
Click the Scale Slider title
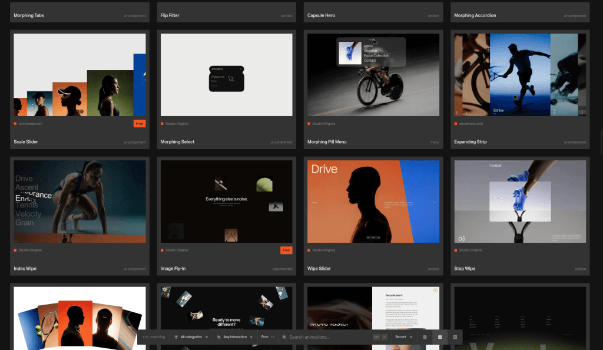[x=26, y=142]
